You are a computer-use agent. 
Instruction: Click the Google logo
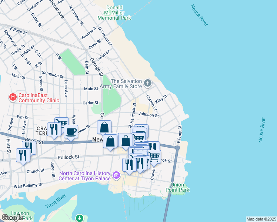click(x=12, y=218)
